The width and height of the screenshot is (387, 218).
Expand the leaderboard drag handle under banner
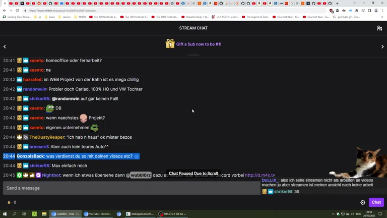point(193,54)
